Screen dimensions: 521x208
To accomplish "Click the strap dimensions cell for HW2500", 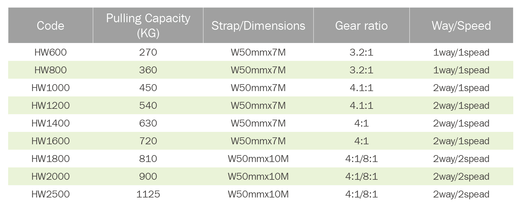I will point(258,194).
